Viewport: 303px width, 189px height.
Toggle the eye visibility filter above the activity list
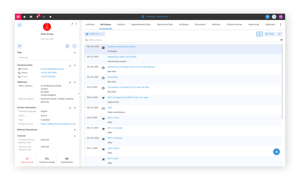point(259,34)
